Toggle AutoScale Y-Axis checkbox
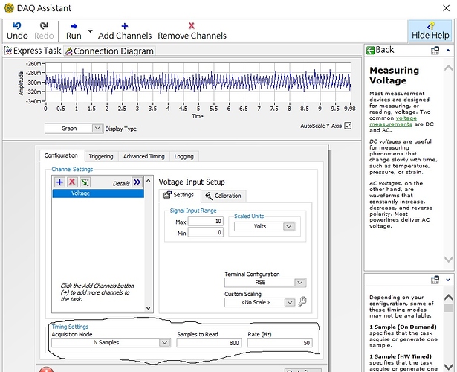 tap(348, 126)
